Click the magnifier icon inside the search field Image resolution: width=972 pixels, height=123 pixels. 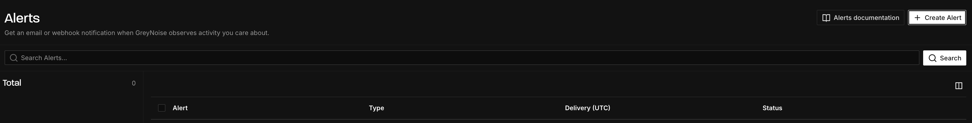(14, 58)
